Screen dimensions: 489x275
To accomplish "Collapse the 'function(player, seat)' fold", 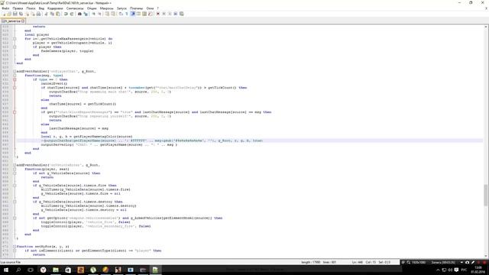I will 15,169.
